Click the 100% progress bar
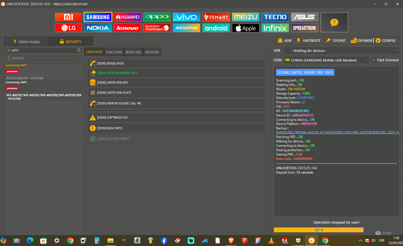Screen dimensions: 403x246 click(319, 230)
